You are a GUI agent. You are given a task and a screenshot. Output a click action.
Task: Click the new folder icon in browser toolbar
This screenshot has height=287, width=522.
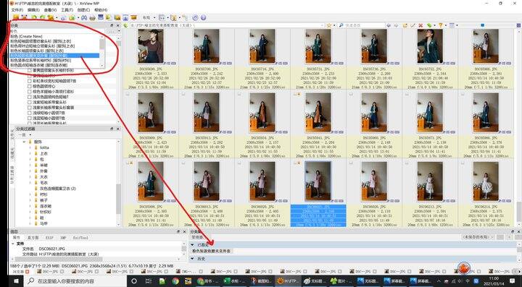click(x=405, y=25)
